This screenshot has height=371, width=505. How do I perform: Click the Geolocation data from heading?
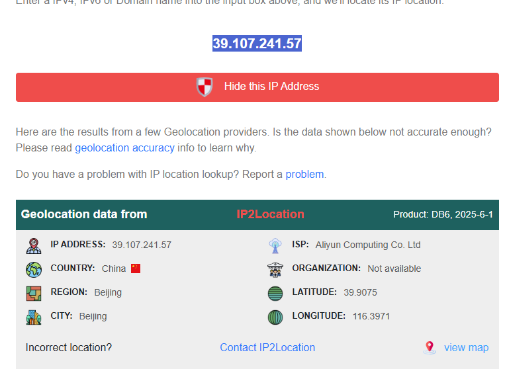click(84, 214)
